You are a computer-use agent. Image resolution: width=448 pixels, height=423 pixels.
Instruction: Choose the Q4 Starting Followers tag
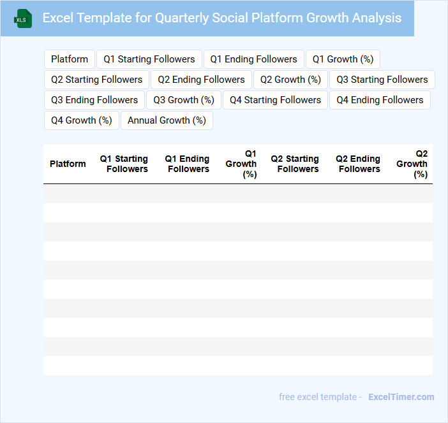click(x=275, y=100)
